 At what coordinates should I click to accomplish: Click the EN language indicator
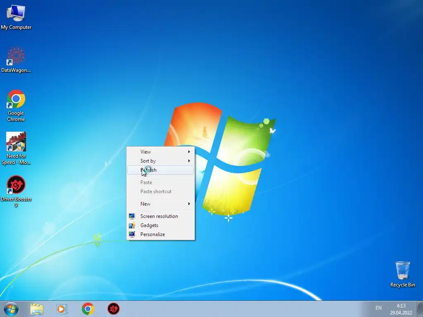(378, 308)
